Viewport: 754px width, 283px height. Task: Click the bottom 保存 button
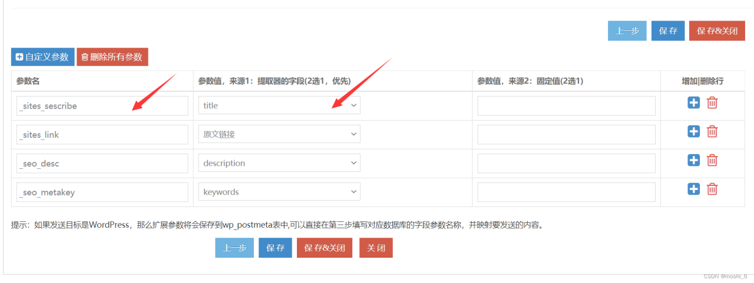(275, 248)
